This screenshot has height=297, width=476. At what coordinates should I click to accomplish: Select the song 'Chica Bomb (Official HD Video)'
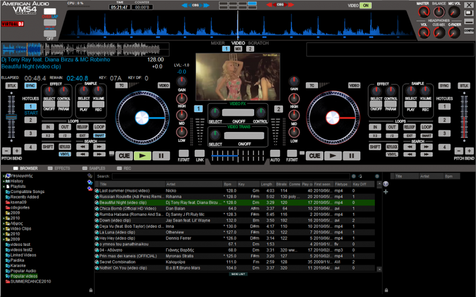point(234,208)
